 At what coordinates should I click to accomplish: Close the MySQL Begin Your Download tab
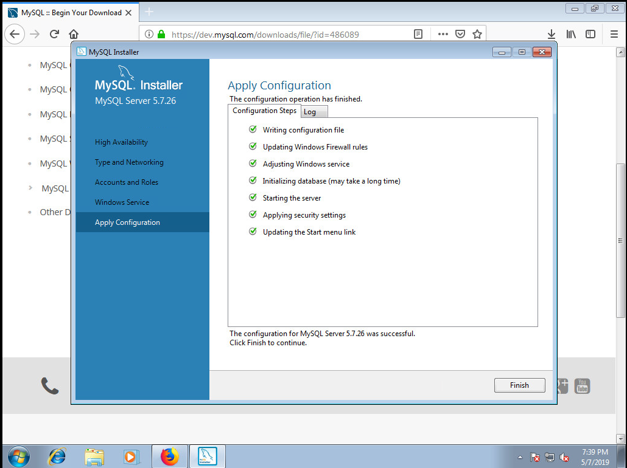pyautogui.click(x=128, y=13)
